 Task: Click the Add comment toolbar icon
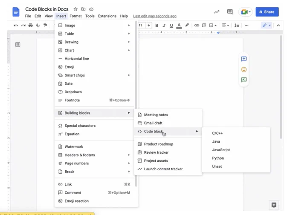click(x=204, y=25)
